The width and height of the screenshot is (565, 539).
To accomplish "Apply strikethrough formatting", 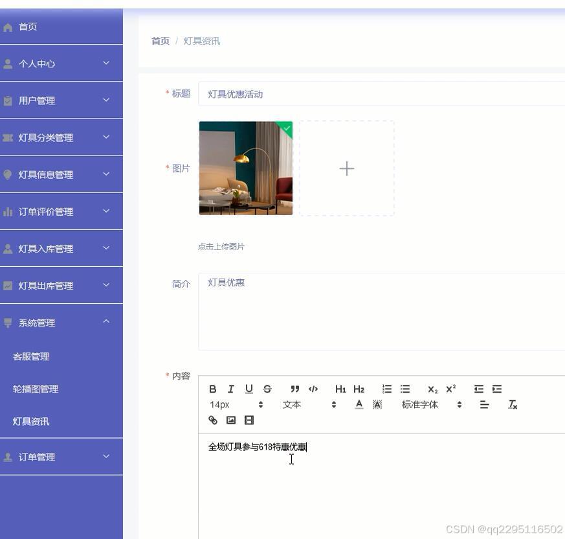I will (267, 389).
